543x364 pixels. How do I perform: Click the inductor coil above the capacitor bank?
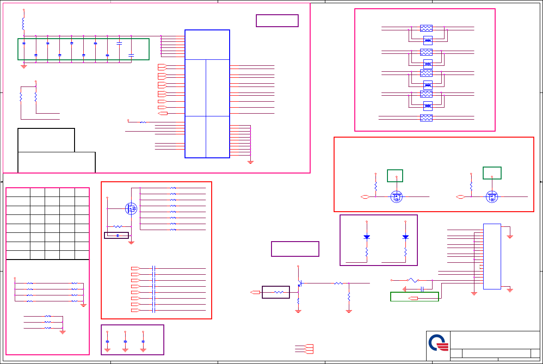pyautogui.click(x=23, y=23)
